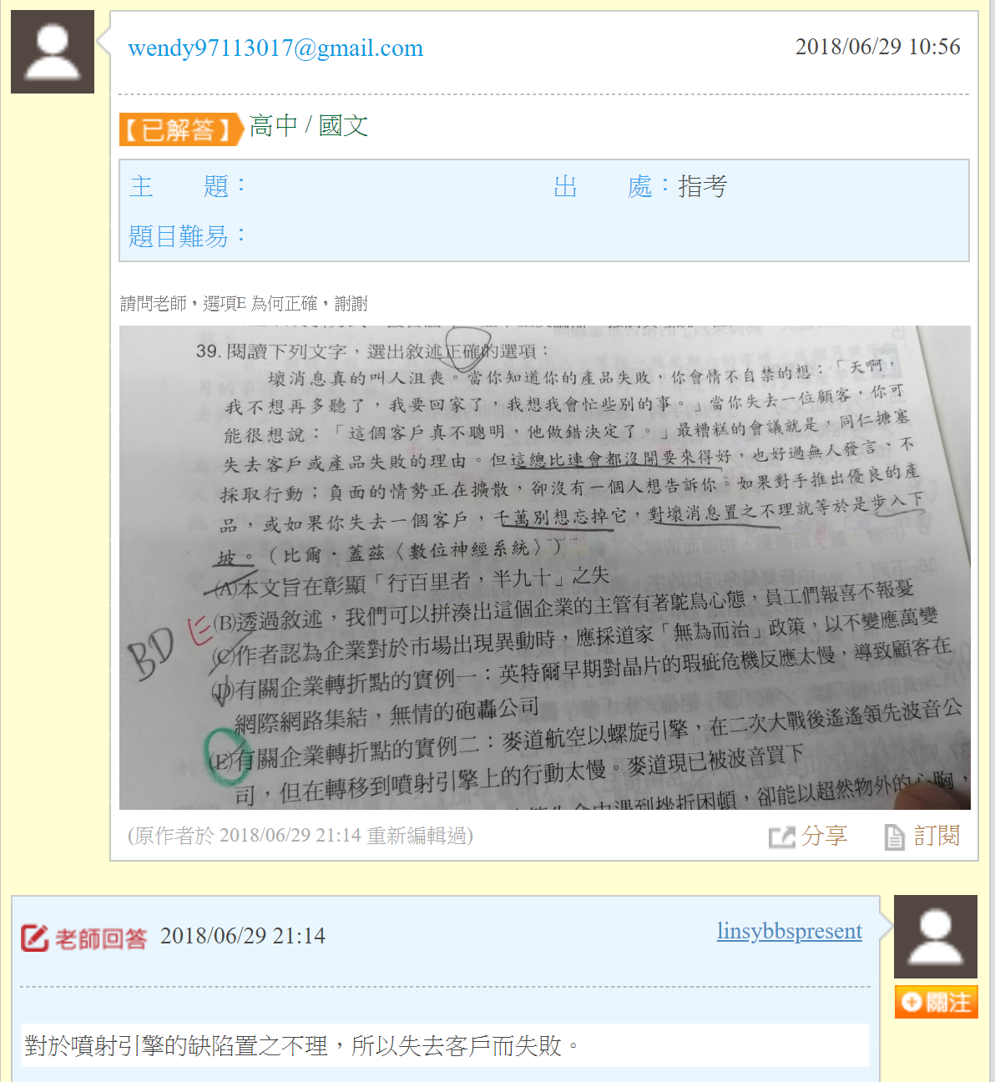Open the attached question photo
Image resolution: width=995 pixels, height=1082 pixels.
[x=545, y=568]
